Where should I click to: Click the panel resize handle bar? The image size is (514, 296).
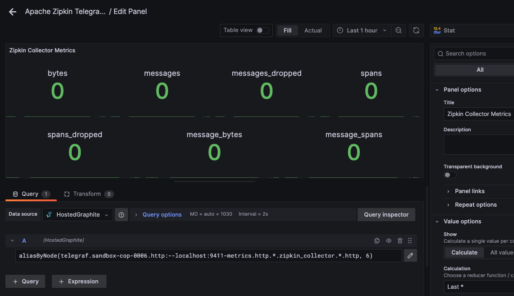(215, 181)
